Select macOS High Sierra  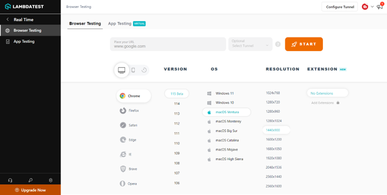pyautogui.click(x=225, y=159)
